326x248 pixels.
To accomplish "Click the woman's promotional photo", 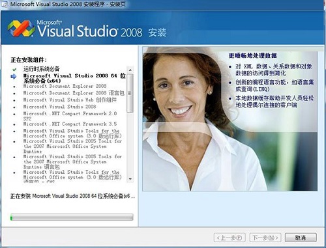I will (230, 119).
